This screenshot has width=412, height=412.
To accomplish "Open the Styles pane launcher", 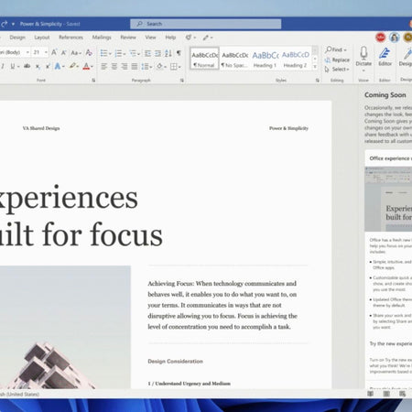I will point(318,80).
